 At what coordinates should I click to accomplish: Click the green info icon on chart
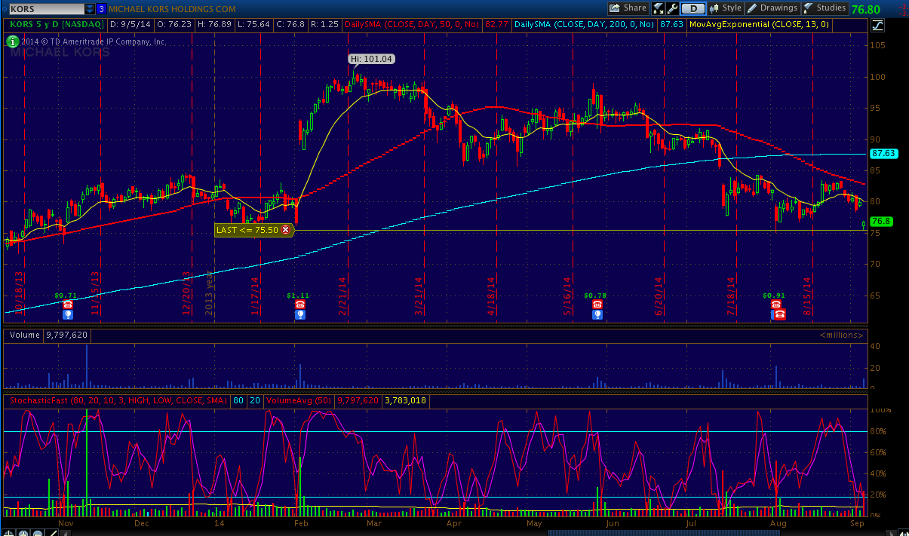[13, 41]
